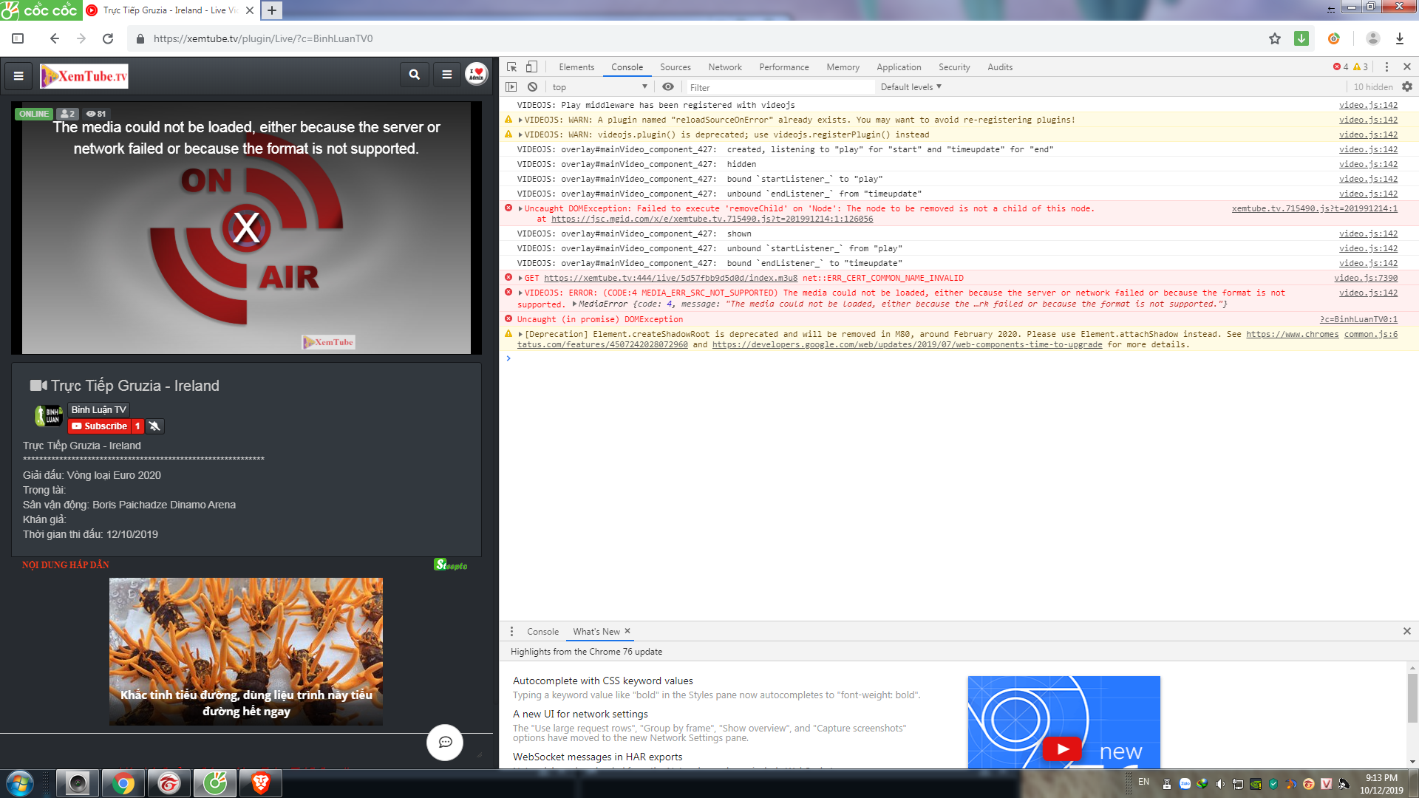
Task: Open the video.js:142 source link
Action: click(x=1368, y=105)
